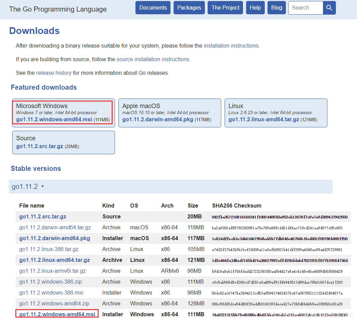Download featured go1.11.2.darwin-amd64.pkg in Apple macOS box
This screenshot has height=321, width=357.
(158, 120)
